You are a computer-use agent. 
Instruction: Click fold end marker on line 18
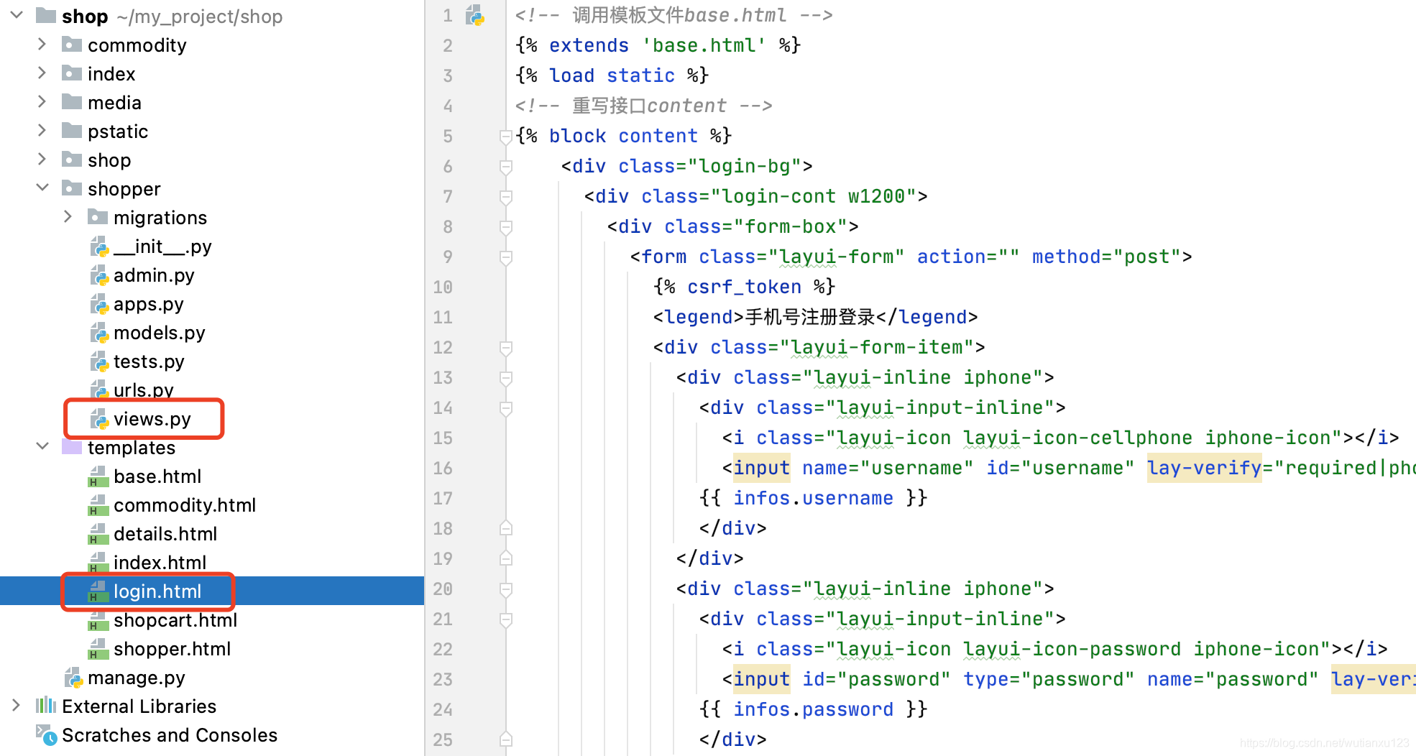(506, 528)
